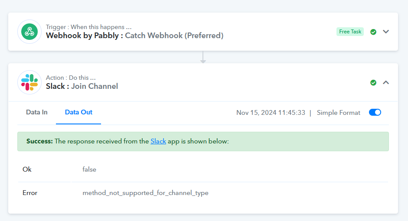Click the Webhook by Pabbly : Catch Webhook title
This screenshot has height=221, width=408.
pyautogui.click(x=134, y=36)
